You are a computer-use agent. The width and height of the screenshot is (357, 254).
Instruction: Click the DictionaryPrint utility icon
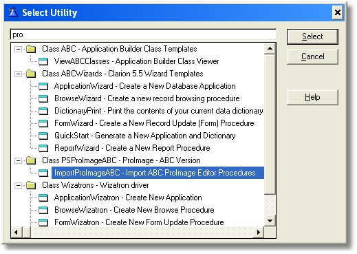coord(43,111)
